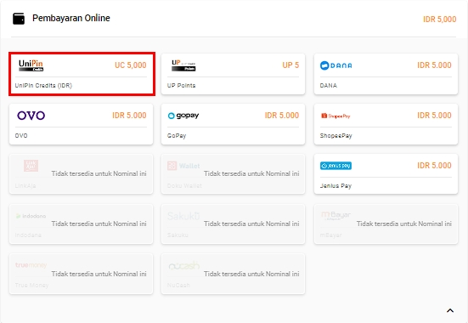This screenshot has height=323, width=468.
Task: Click the disabled mBayar payment card
Action: tap(386, 224)
